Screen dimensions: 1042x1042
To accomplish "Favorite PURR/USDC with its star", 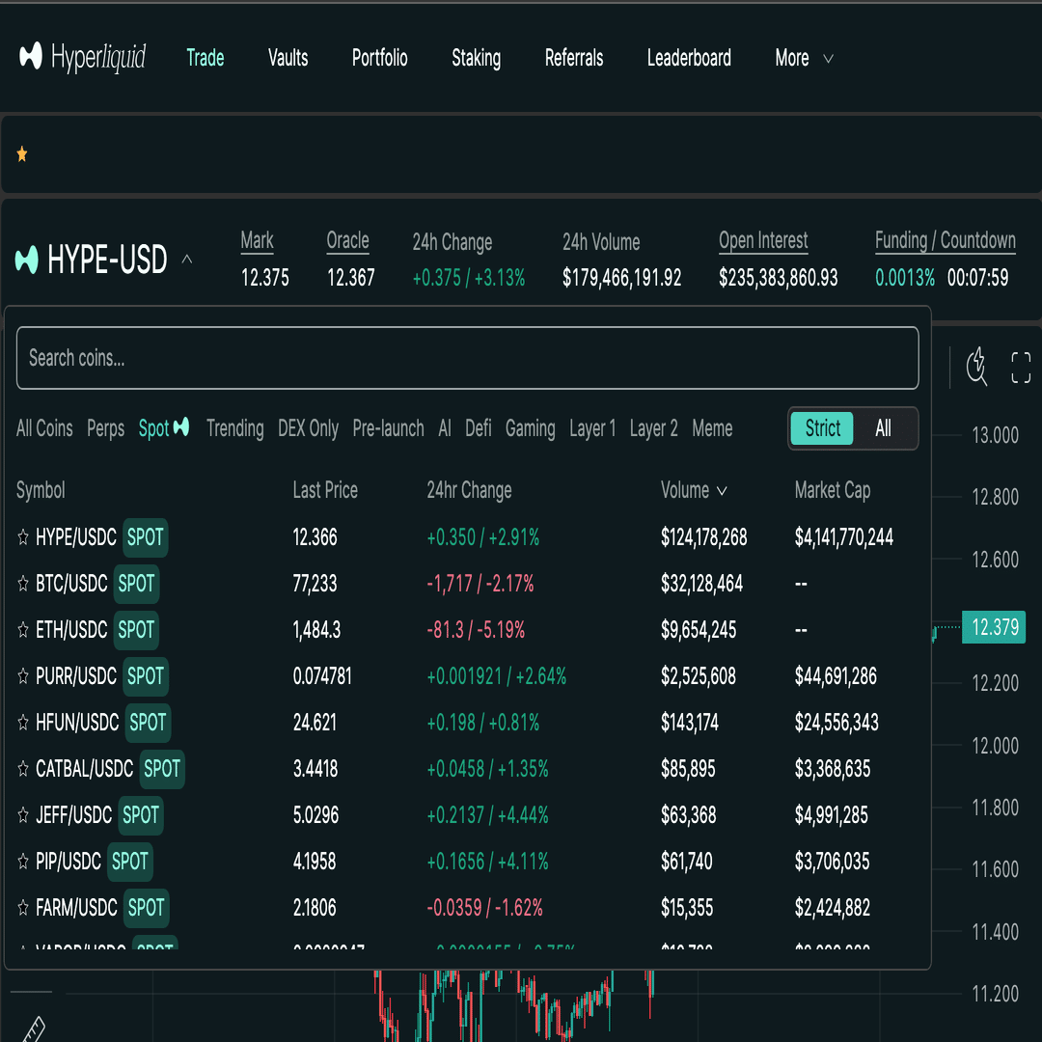I will [x=22, y=675].
